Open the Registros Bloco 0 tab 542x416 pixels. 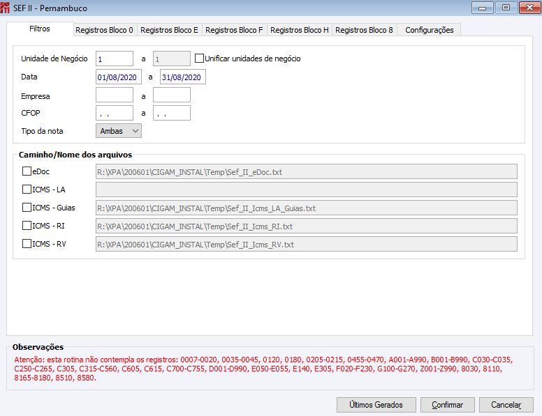point(104,30)
